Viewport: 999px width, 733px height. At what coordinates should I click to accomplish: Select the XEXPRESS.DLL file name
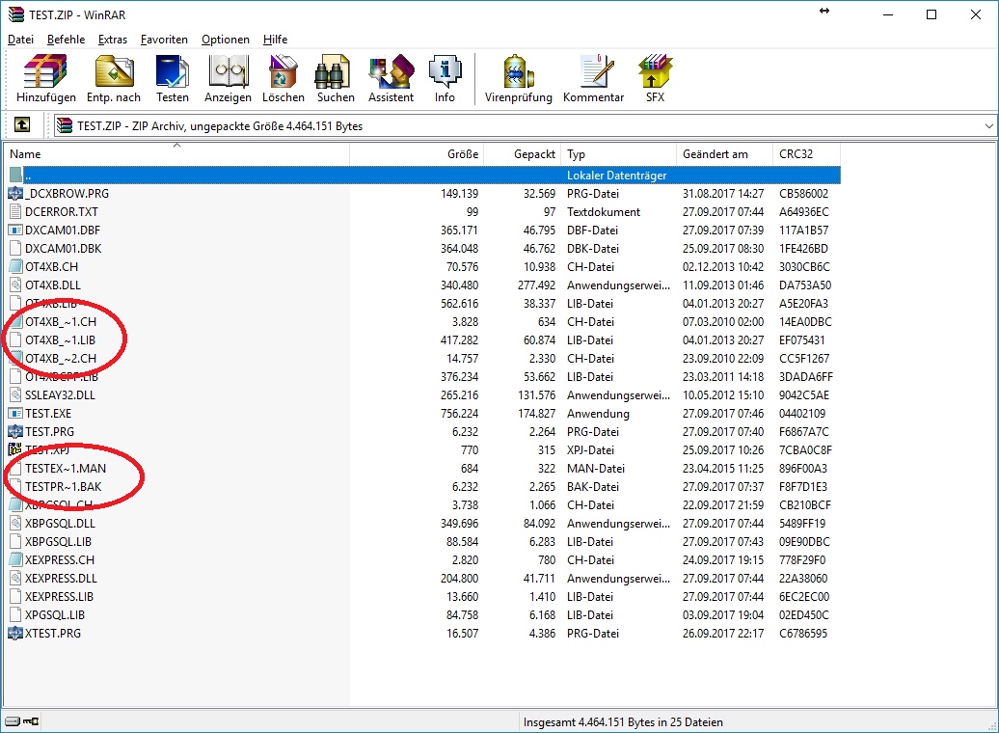click(61, 579)
